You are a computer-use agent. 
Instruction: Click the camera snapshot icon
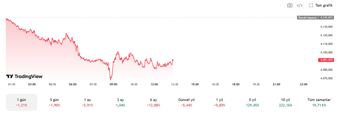point(290,5)
